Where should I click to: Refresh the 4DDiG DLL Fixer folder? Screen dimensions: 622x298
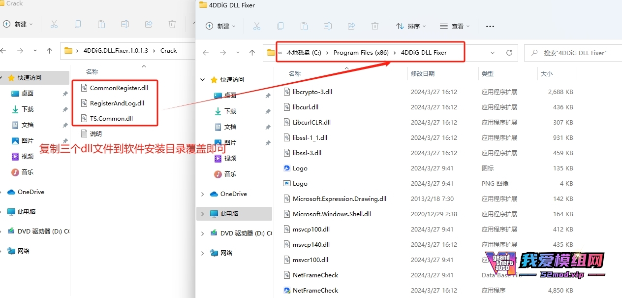(x=509, y=53)
